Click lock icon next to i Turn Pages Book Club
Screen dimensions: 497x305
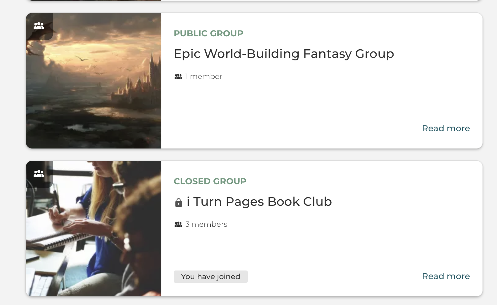(x=179, y=202)
